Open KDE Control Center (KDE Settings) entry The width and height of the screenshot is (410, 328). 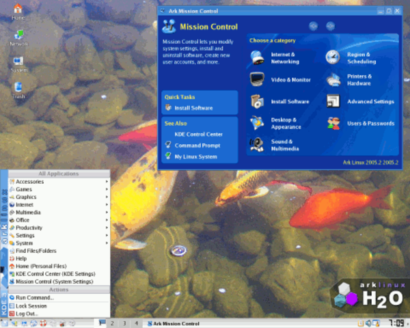(59, 274)
